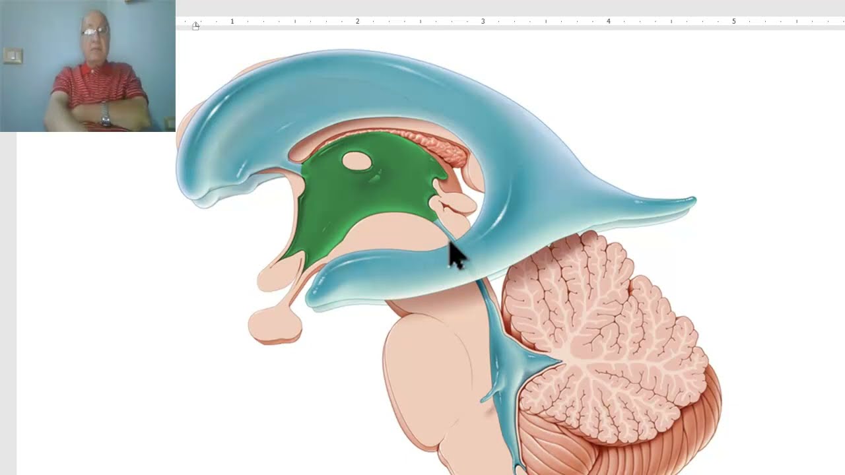Image resolution: width=845 pixels, height=475 pixels.
Task: Click the ruler at the 5 mark
Action: 733,22
